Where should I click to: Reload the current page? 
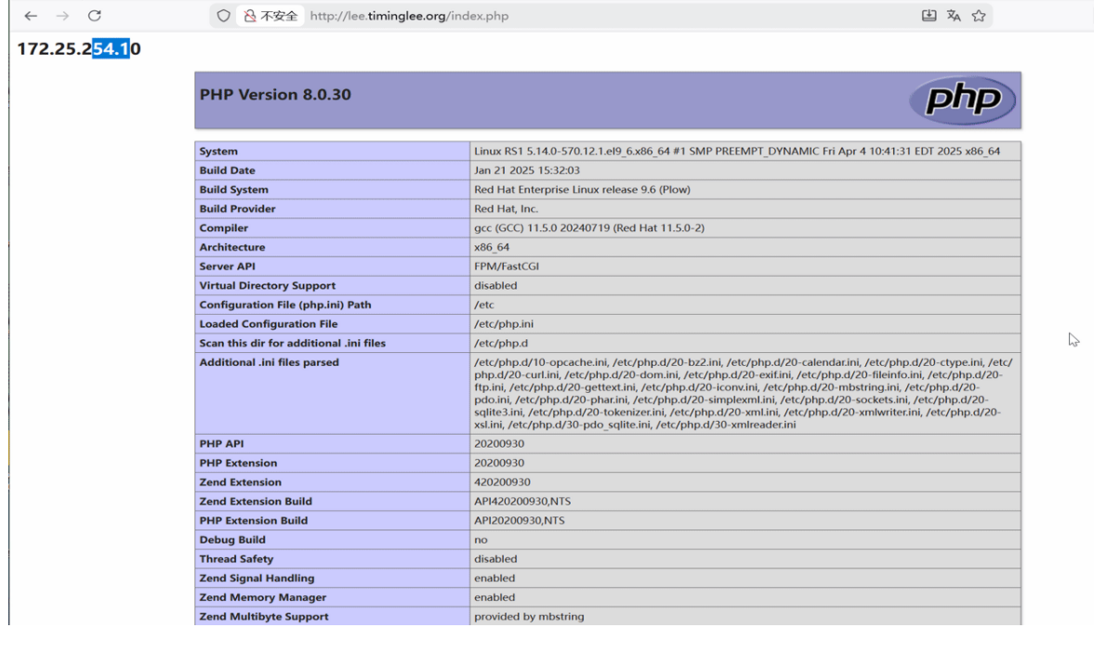coord(95,16)
